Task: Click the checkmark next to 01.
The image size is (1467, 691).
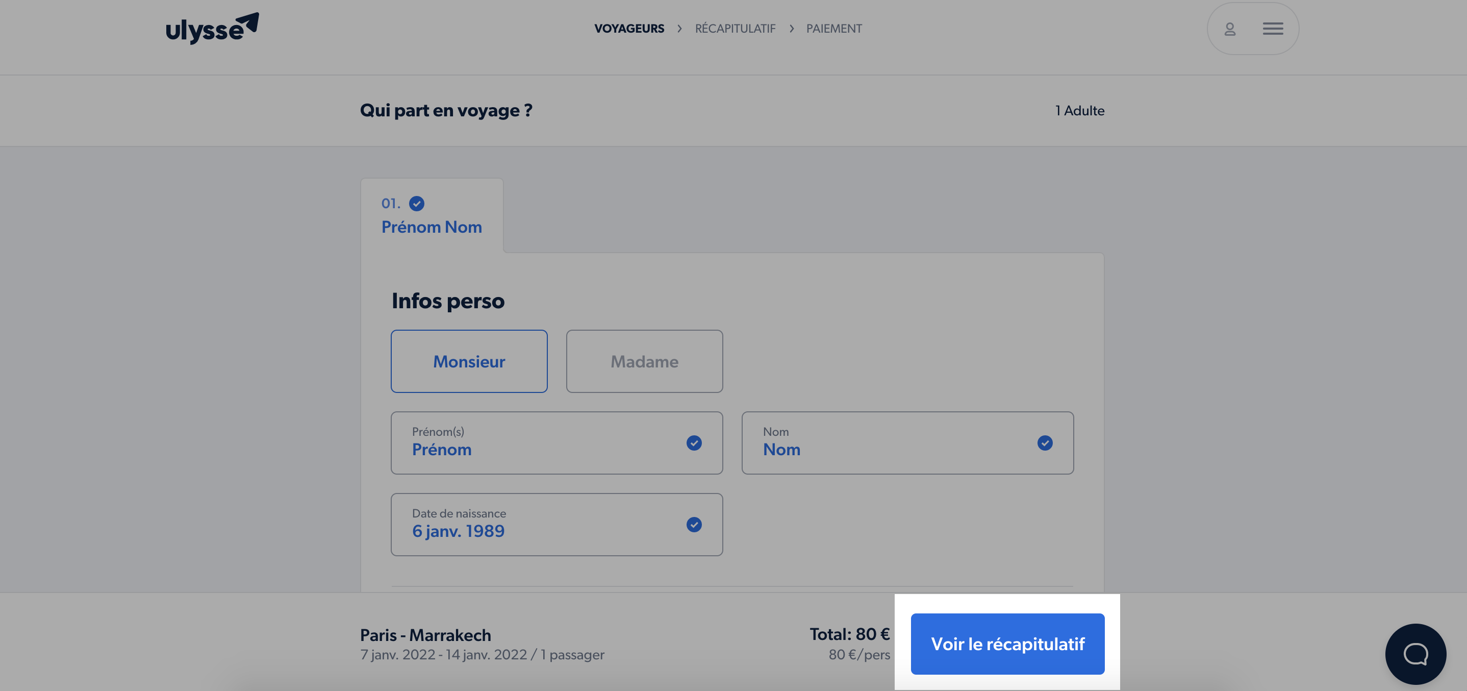Action: click(417, 203)
